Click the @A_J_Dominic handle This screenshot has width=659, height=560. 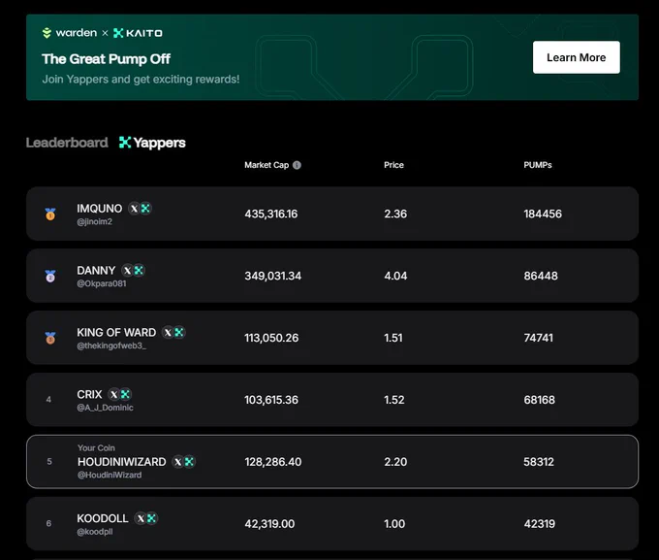pyautogui.click(x=105, y=408)
